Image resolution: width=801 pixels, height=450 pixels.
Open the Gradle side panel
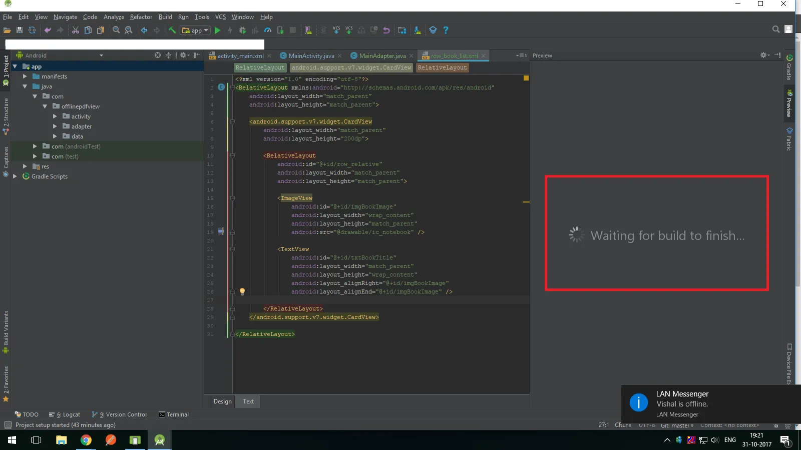tap(789, 67)
